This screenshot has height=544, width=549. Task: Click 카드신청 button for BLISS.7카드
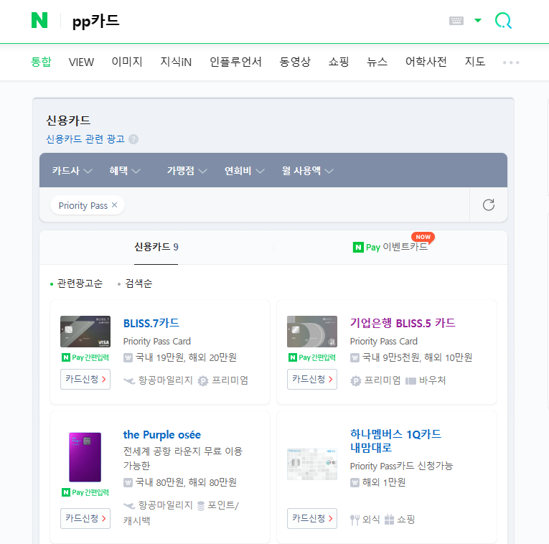pos(85,379)
